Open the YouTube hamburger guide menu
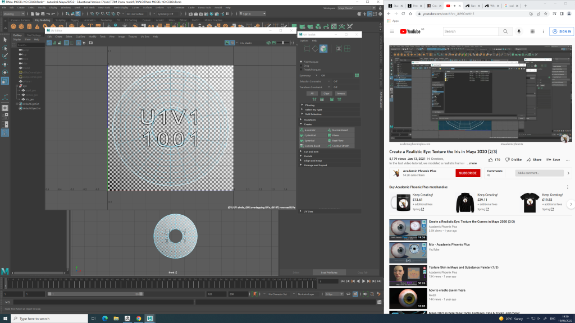Viewport: 575px width, 323px height. 392,31
